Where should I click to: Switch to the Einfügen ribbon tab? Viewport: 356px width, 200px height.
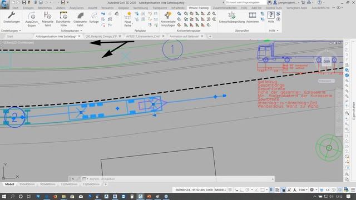(x=28, y=8)
